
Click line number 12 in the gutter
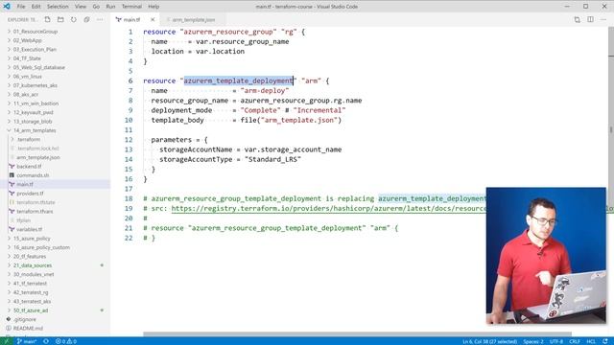click(129, 140)
